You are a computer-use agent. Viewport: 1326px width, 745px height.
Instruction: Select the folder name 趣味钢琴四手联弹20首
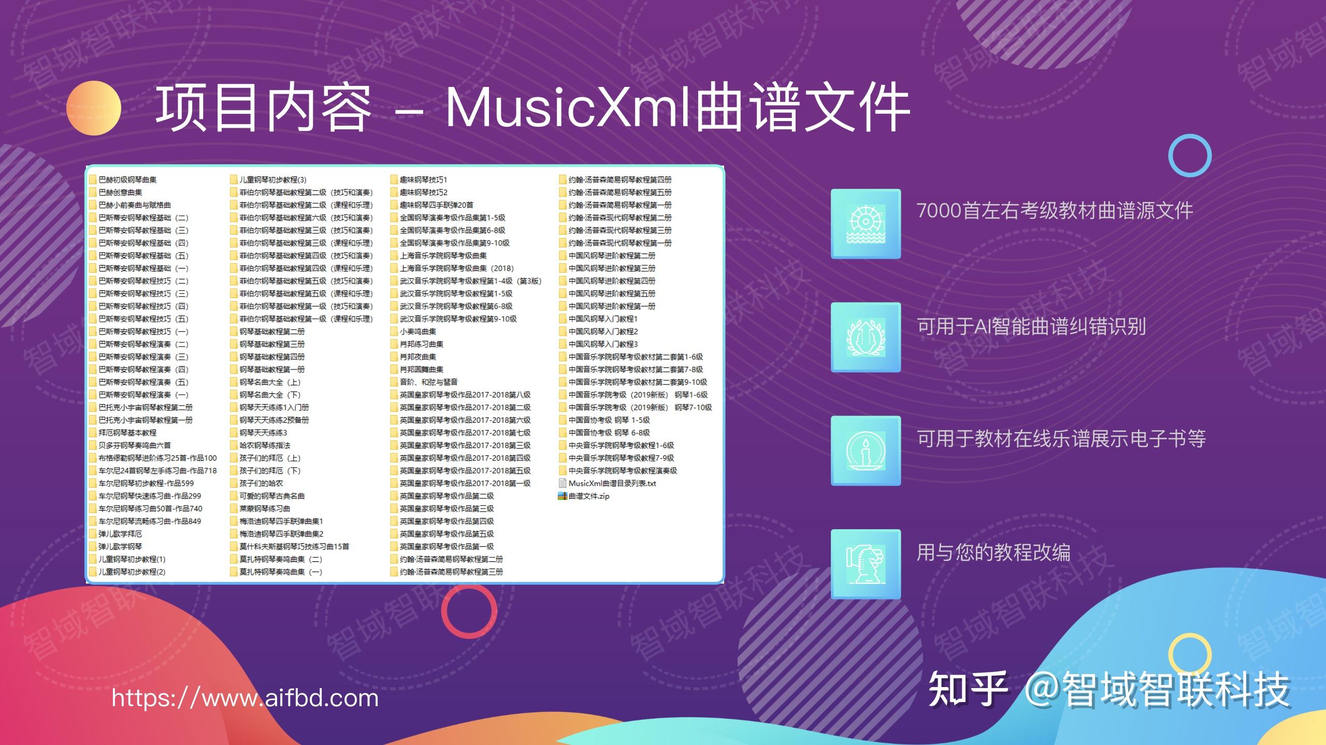(x=437, y=205)
